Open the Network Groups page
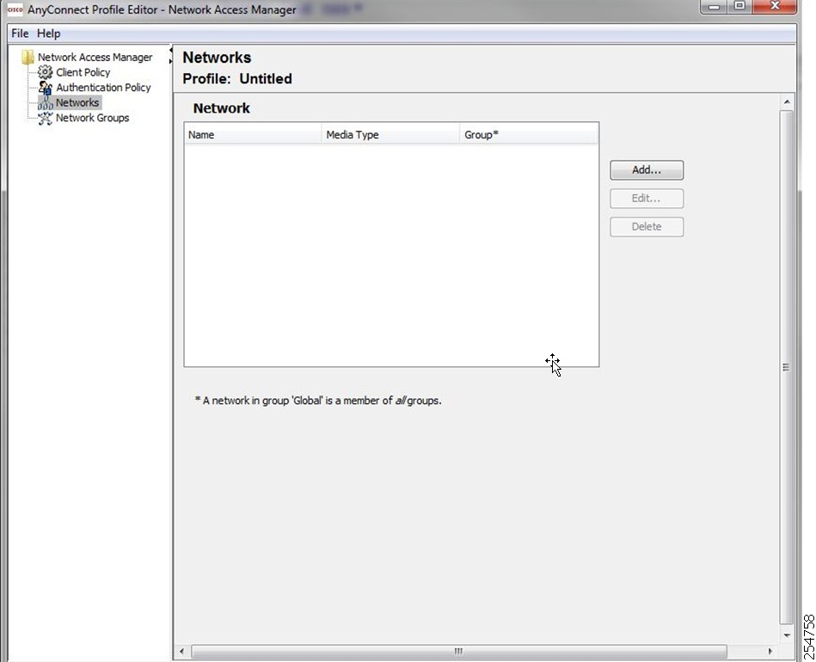The image size is (816, 662). point(92,118)
